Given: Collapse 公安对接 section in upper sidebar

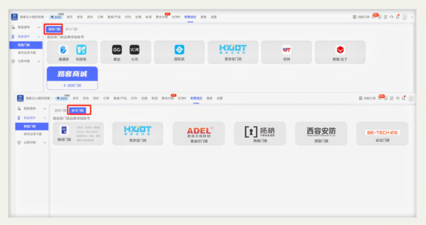Looking at the screenshot, I should pyautogui.click(x=39, y=61).
